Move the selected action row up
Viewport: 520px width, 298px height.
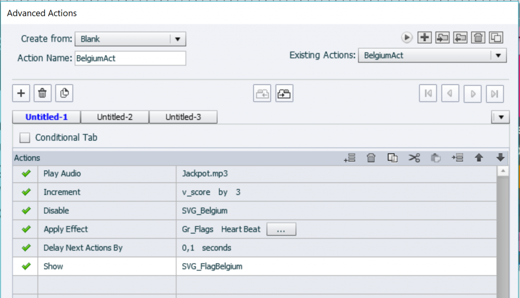(478, 158)
